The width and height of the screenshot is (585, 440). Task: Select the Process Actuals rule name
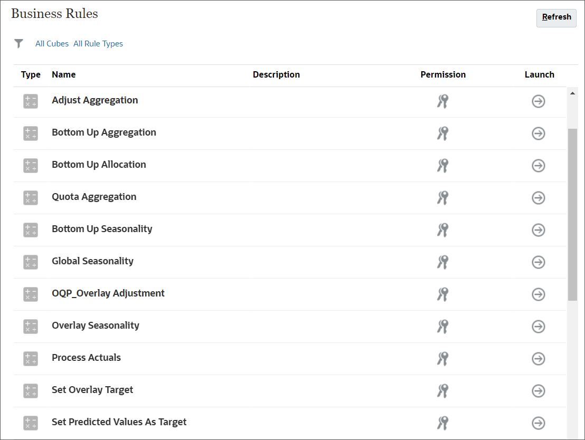point(86,358)
